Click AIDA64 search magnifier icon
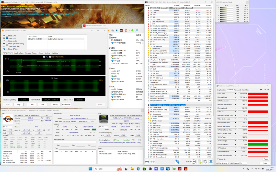276x172 pixels. [136, 31]
